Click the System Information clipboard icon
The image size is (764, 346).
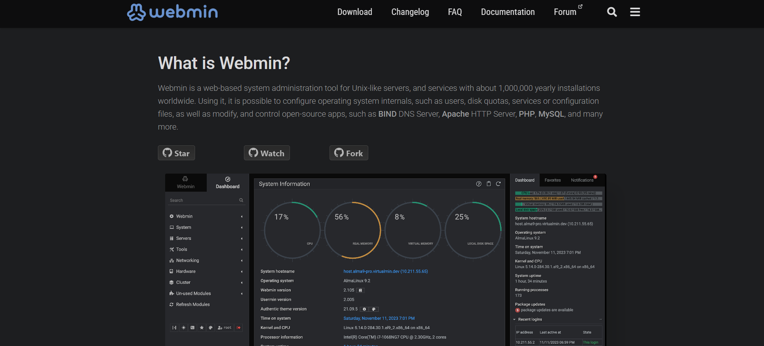489,184
